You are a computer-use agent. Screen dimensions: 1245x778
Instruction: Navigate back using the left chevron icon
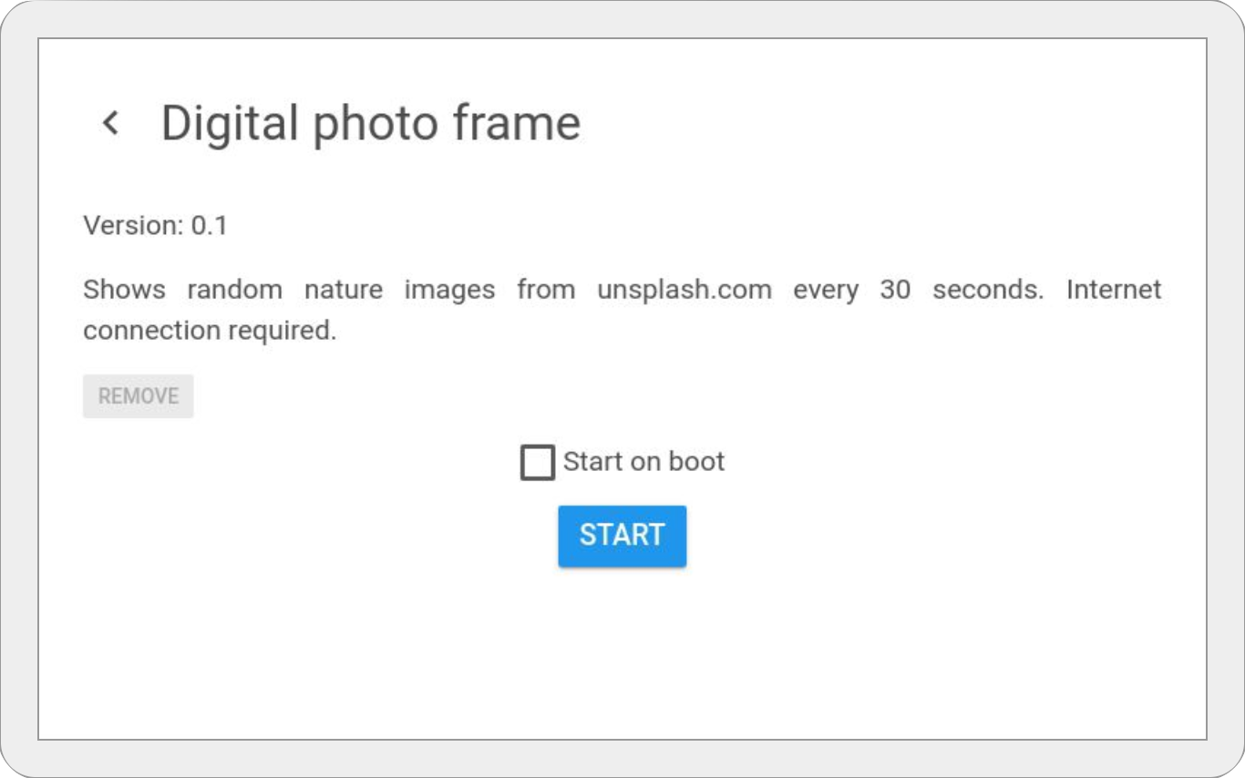(111, 123)
